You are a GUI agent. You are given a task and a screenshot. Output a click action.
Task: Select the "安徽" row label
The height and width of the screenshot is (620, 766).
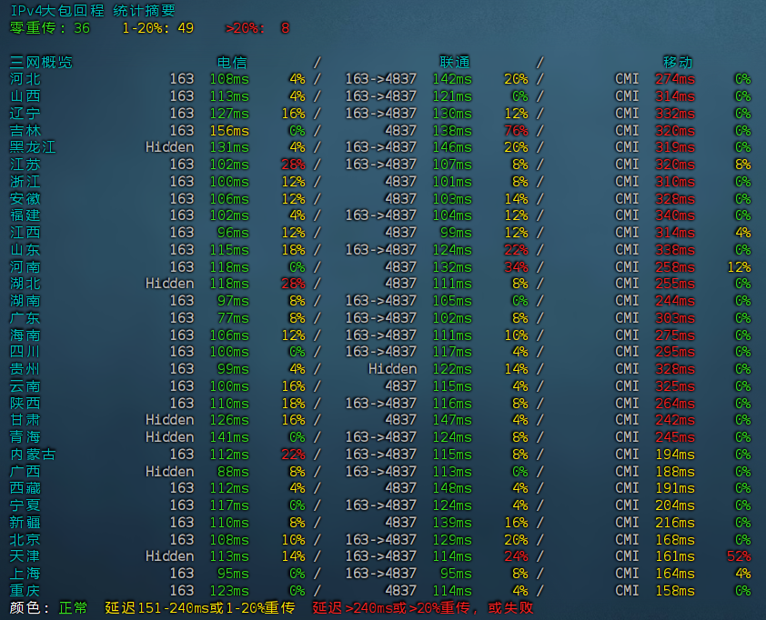coord(25,199)
